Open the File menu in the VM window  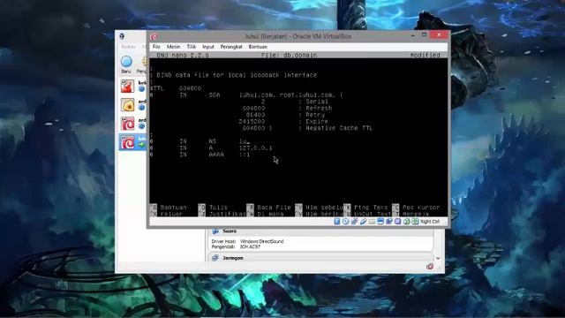[x=156, y=47]
